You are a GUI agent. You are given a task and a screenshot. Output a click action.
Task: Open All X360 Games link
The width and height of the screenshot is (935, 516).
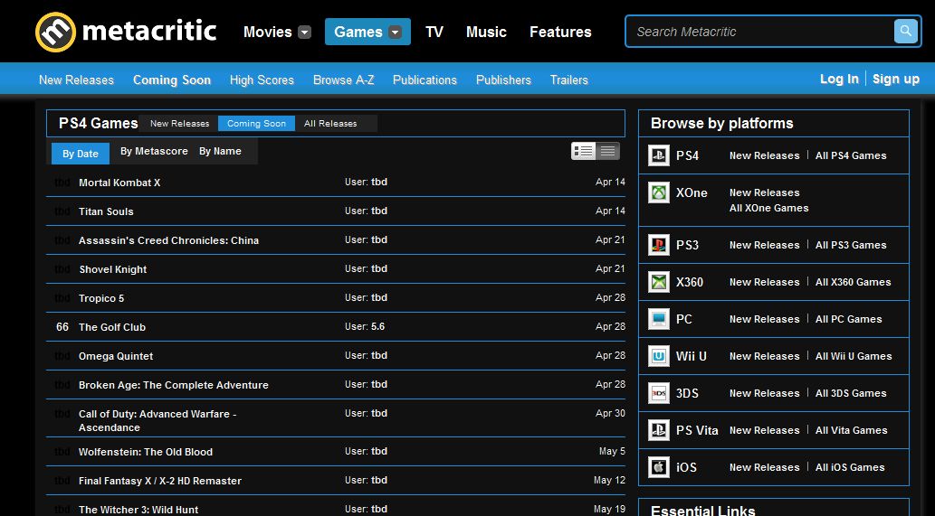854,282
